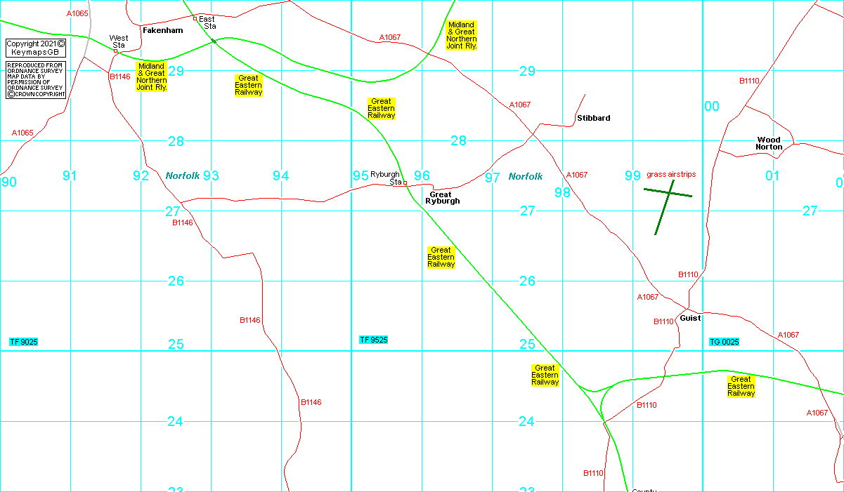
Task: Select the Ryburgh Sta red station marker
Action: coord(405,182)
